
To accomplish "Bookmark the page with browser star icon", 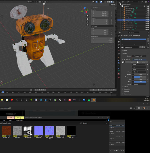I will click(x=134, y=108).
